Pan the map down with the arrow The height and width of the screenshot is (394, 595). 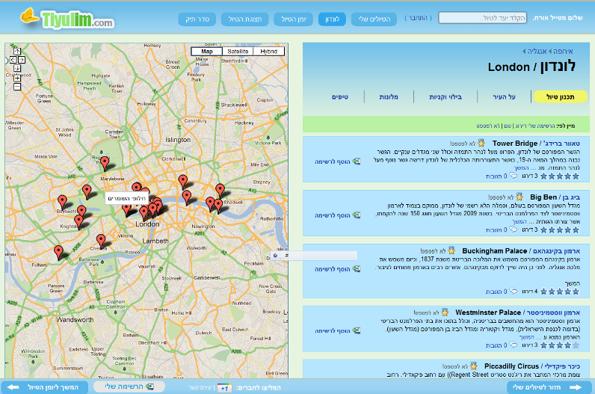click(17, 68)
